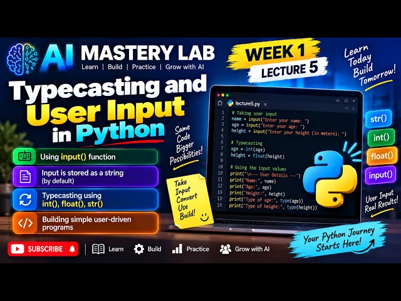
Task: Click the orange float() button
Action: [x=382, y=156]
